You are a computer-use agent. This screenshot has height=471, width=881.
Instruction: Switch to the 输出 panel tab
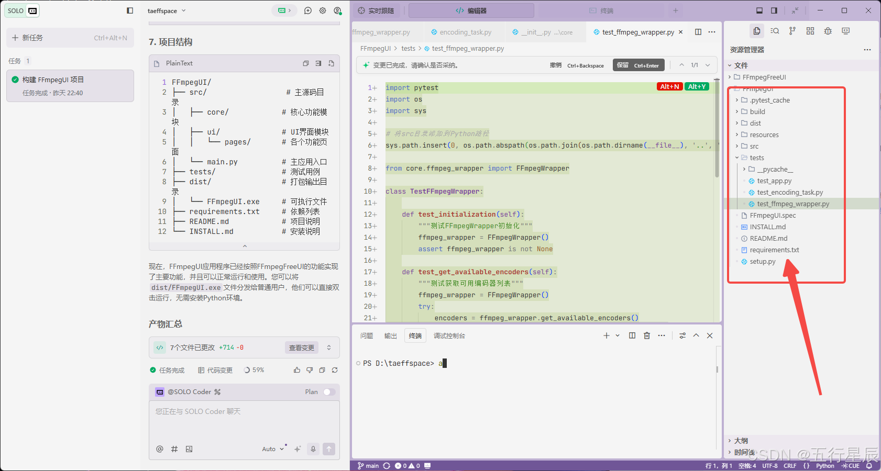391,335
